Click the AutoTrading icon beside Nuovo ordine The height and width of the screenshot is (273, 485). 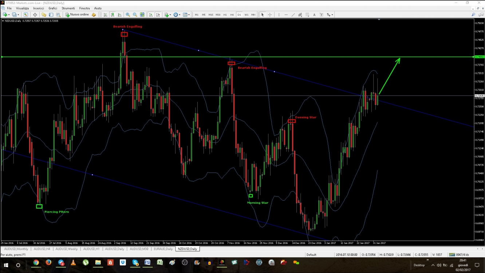[x=94, y=15]
